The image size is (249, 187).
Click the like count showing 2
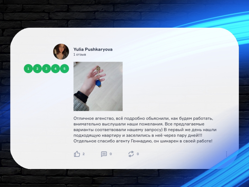coord(84,154)
